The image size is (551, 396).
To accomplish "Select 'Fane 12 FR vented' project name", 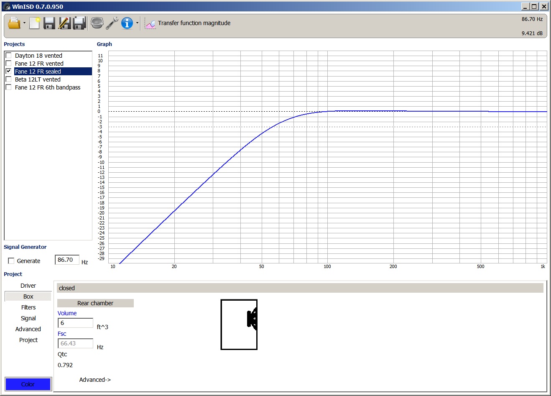I will [x=39, y=64].
